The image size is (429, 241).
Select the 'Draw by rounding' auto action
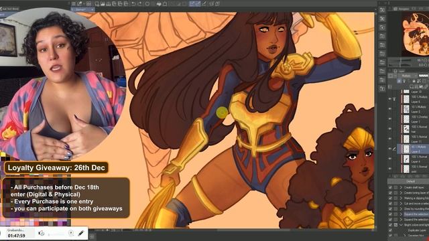tap(416, 209)
